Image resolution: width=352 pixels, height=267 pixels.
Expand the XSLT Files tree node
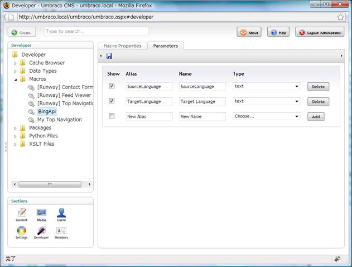tap(15, 145)
